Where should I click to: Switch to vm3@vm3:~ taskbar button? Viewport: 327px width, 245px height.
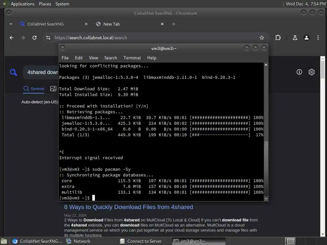tap(199, 241)
